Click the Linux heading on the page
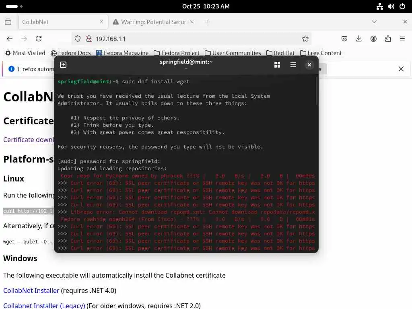This screenshot has width=412, height=309. click(14, 179)
